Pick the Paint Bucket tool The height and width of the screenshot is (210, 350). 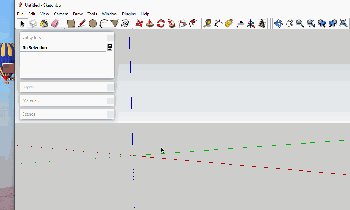44,23
